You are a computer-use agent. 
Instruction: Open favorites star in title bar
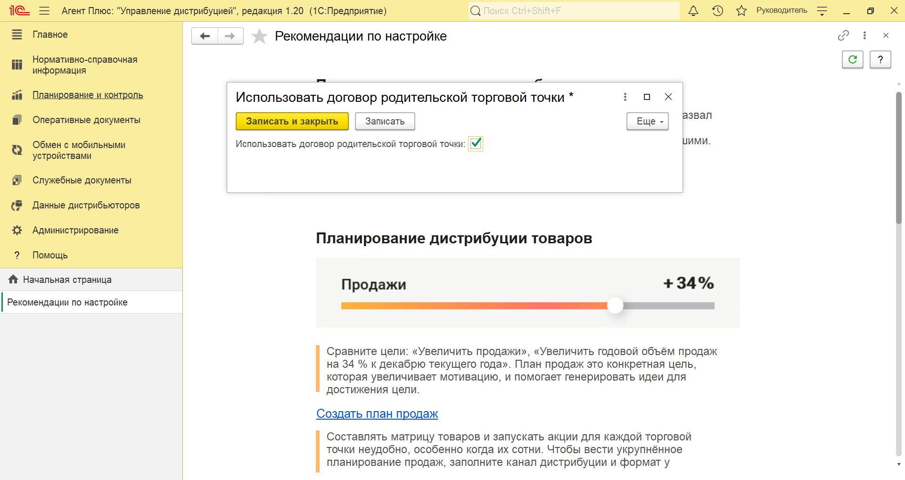click(x=741, y=11)
